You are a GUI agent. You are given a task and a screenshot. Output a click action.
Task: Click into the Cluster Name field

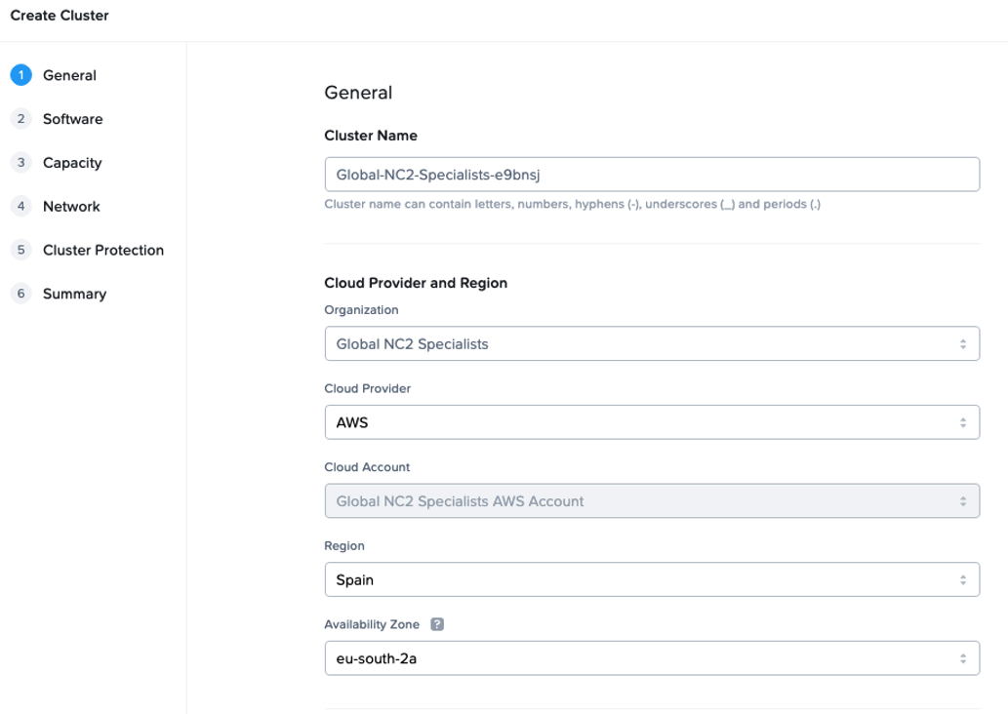click(x=651, y=175)
